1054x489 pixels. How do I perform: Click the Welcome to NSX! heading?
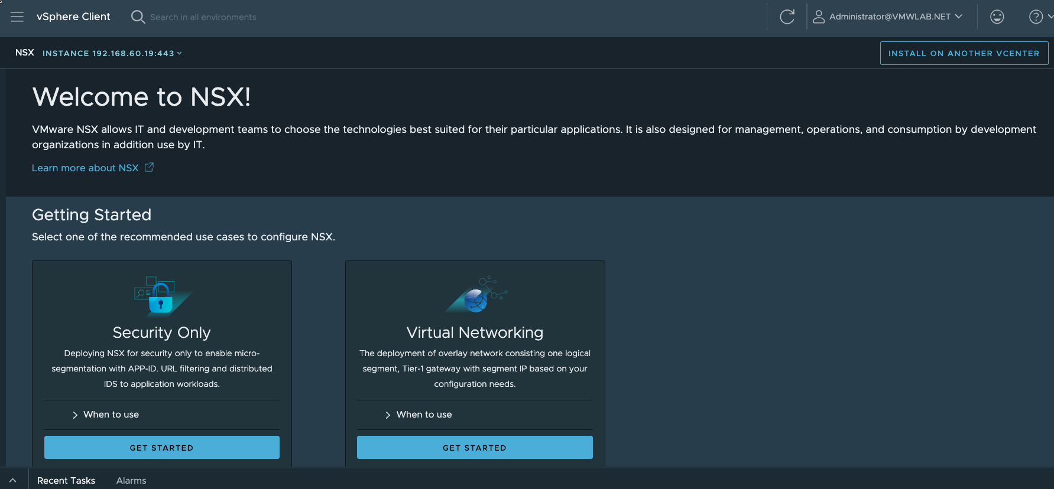141,97
